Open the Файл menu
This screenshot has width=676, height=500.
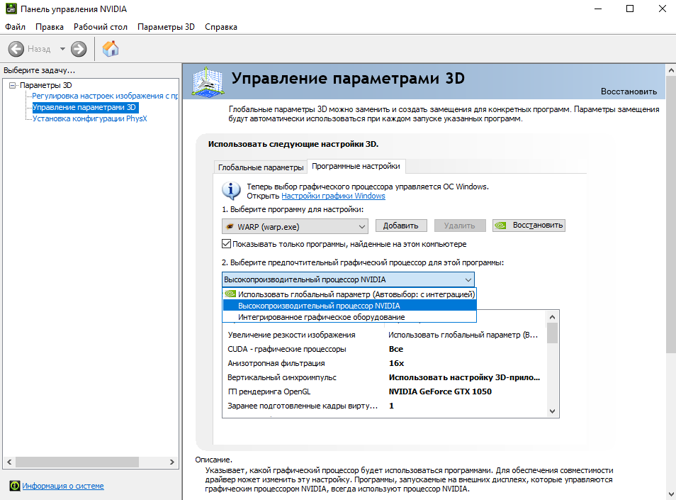coord(15,27)
